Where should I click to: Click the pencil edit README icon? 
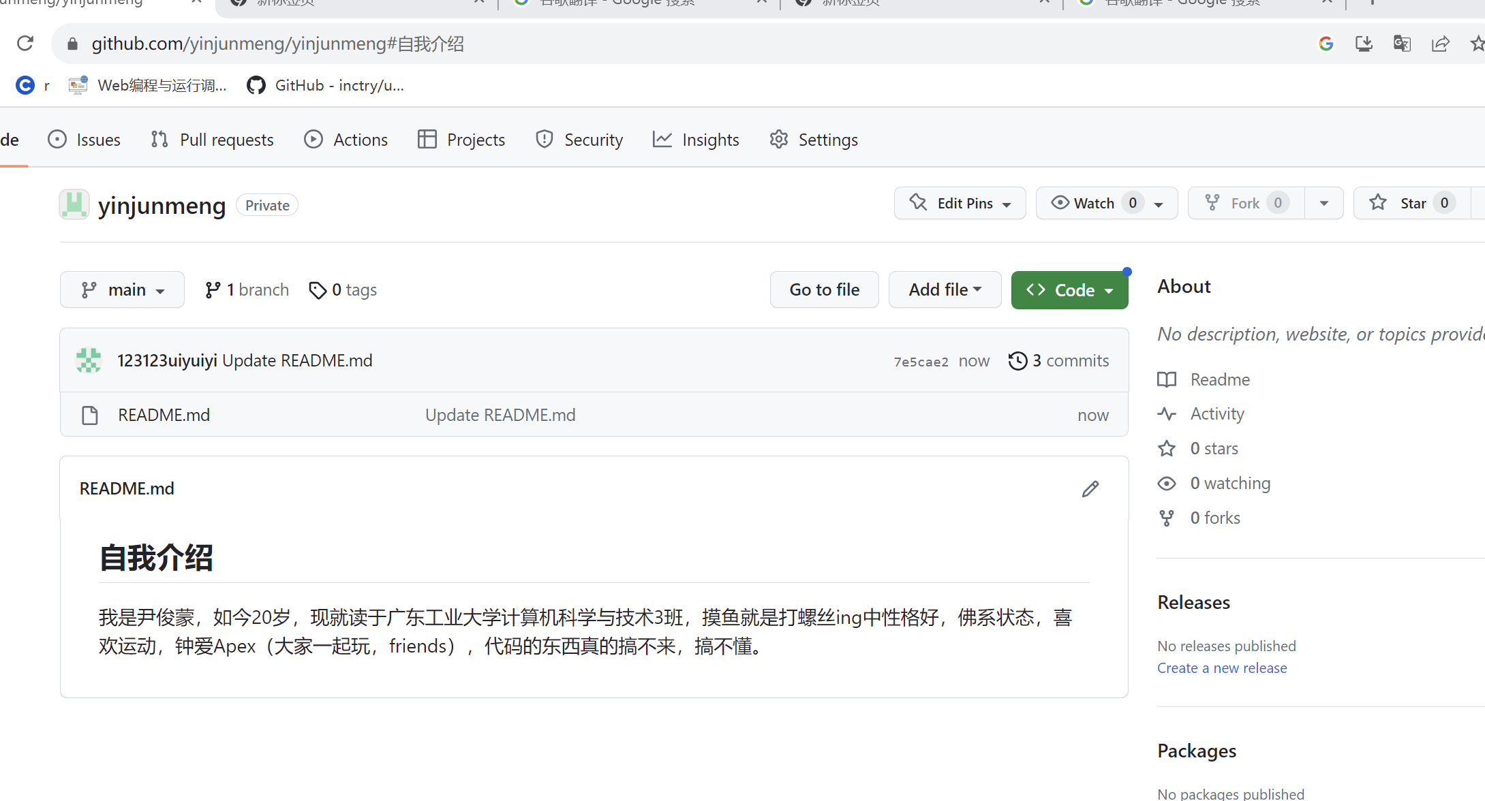coord(1090,489)
